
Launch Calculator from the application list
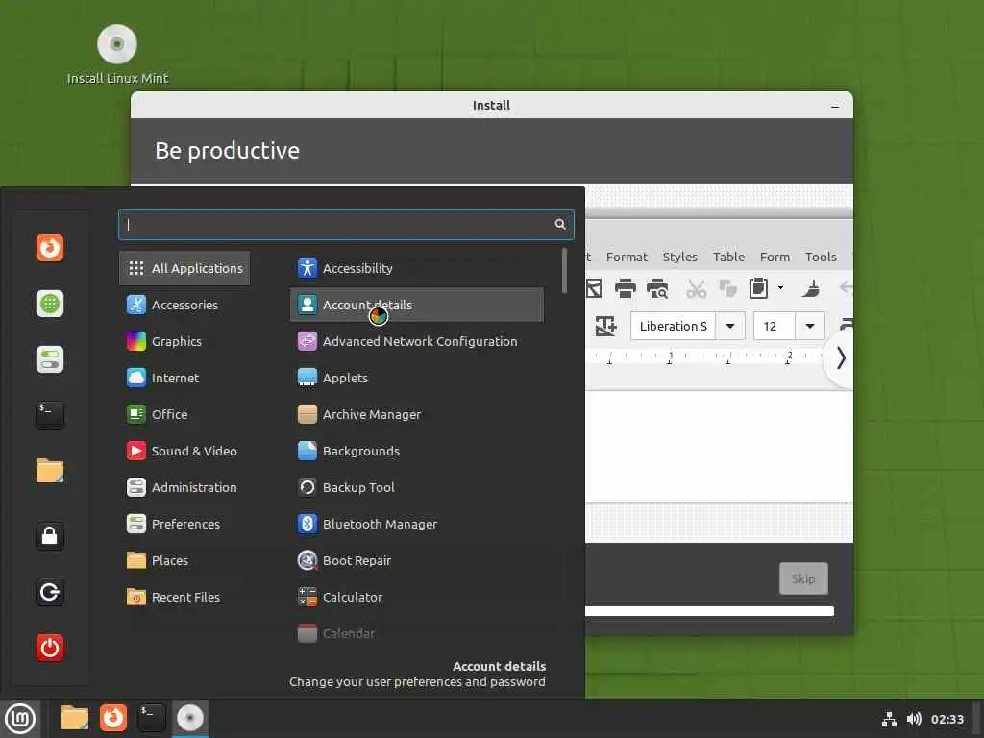[x=417, y=597]
